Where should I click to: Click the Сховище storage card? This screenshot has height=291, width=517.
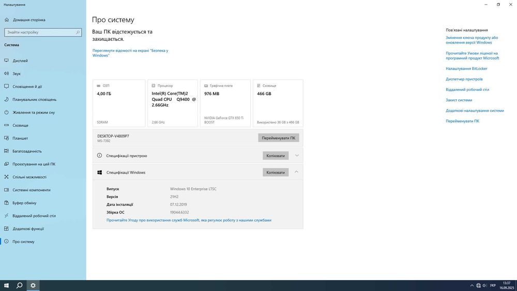tap(278, 103)
